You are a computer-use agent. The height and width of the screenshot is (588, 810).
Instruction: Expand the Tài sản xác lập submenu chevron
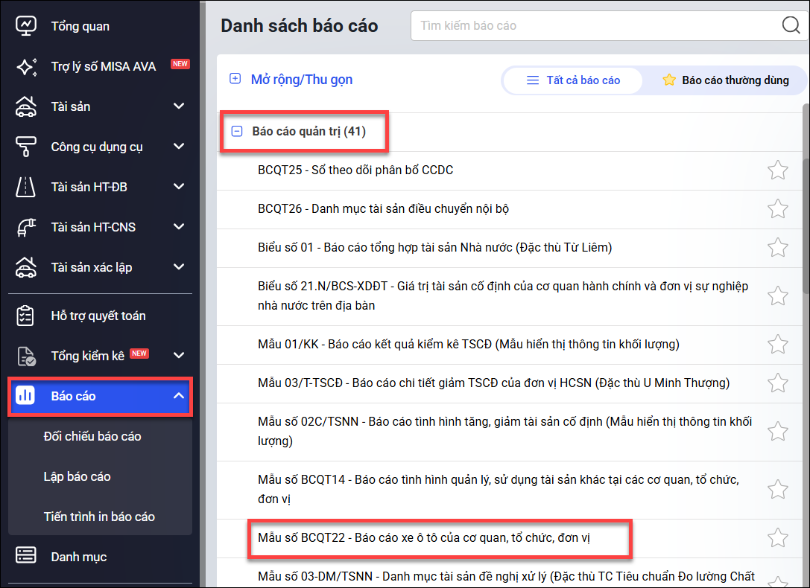[179, 267]
